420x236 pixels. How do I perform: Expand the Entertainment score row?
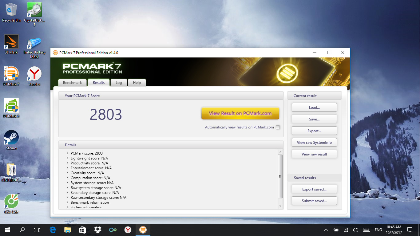click(x=67, y=168)
